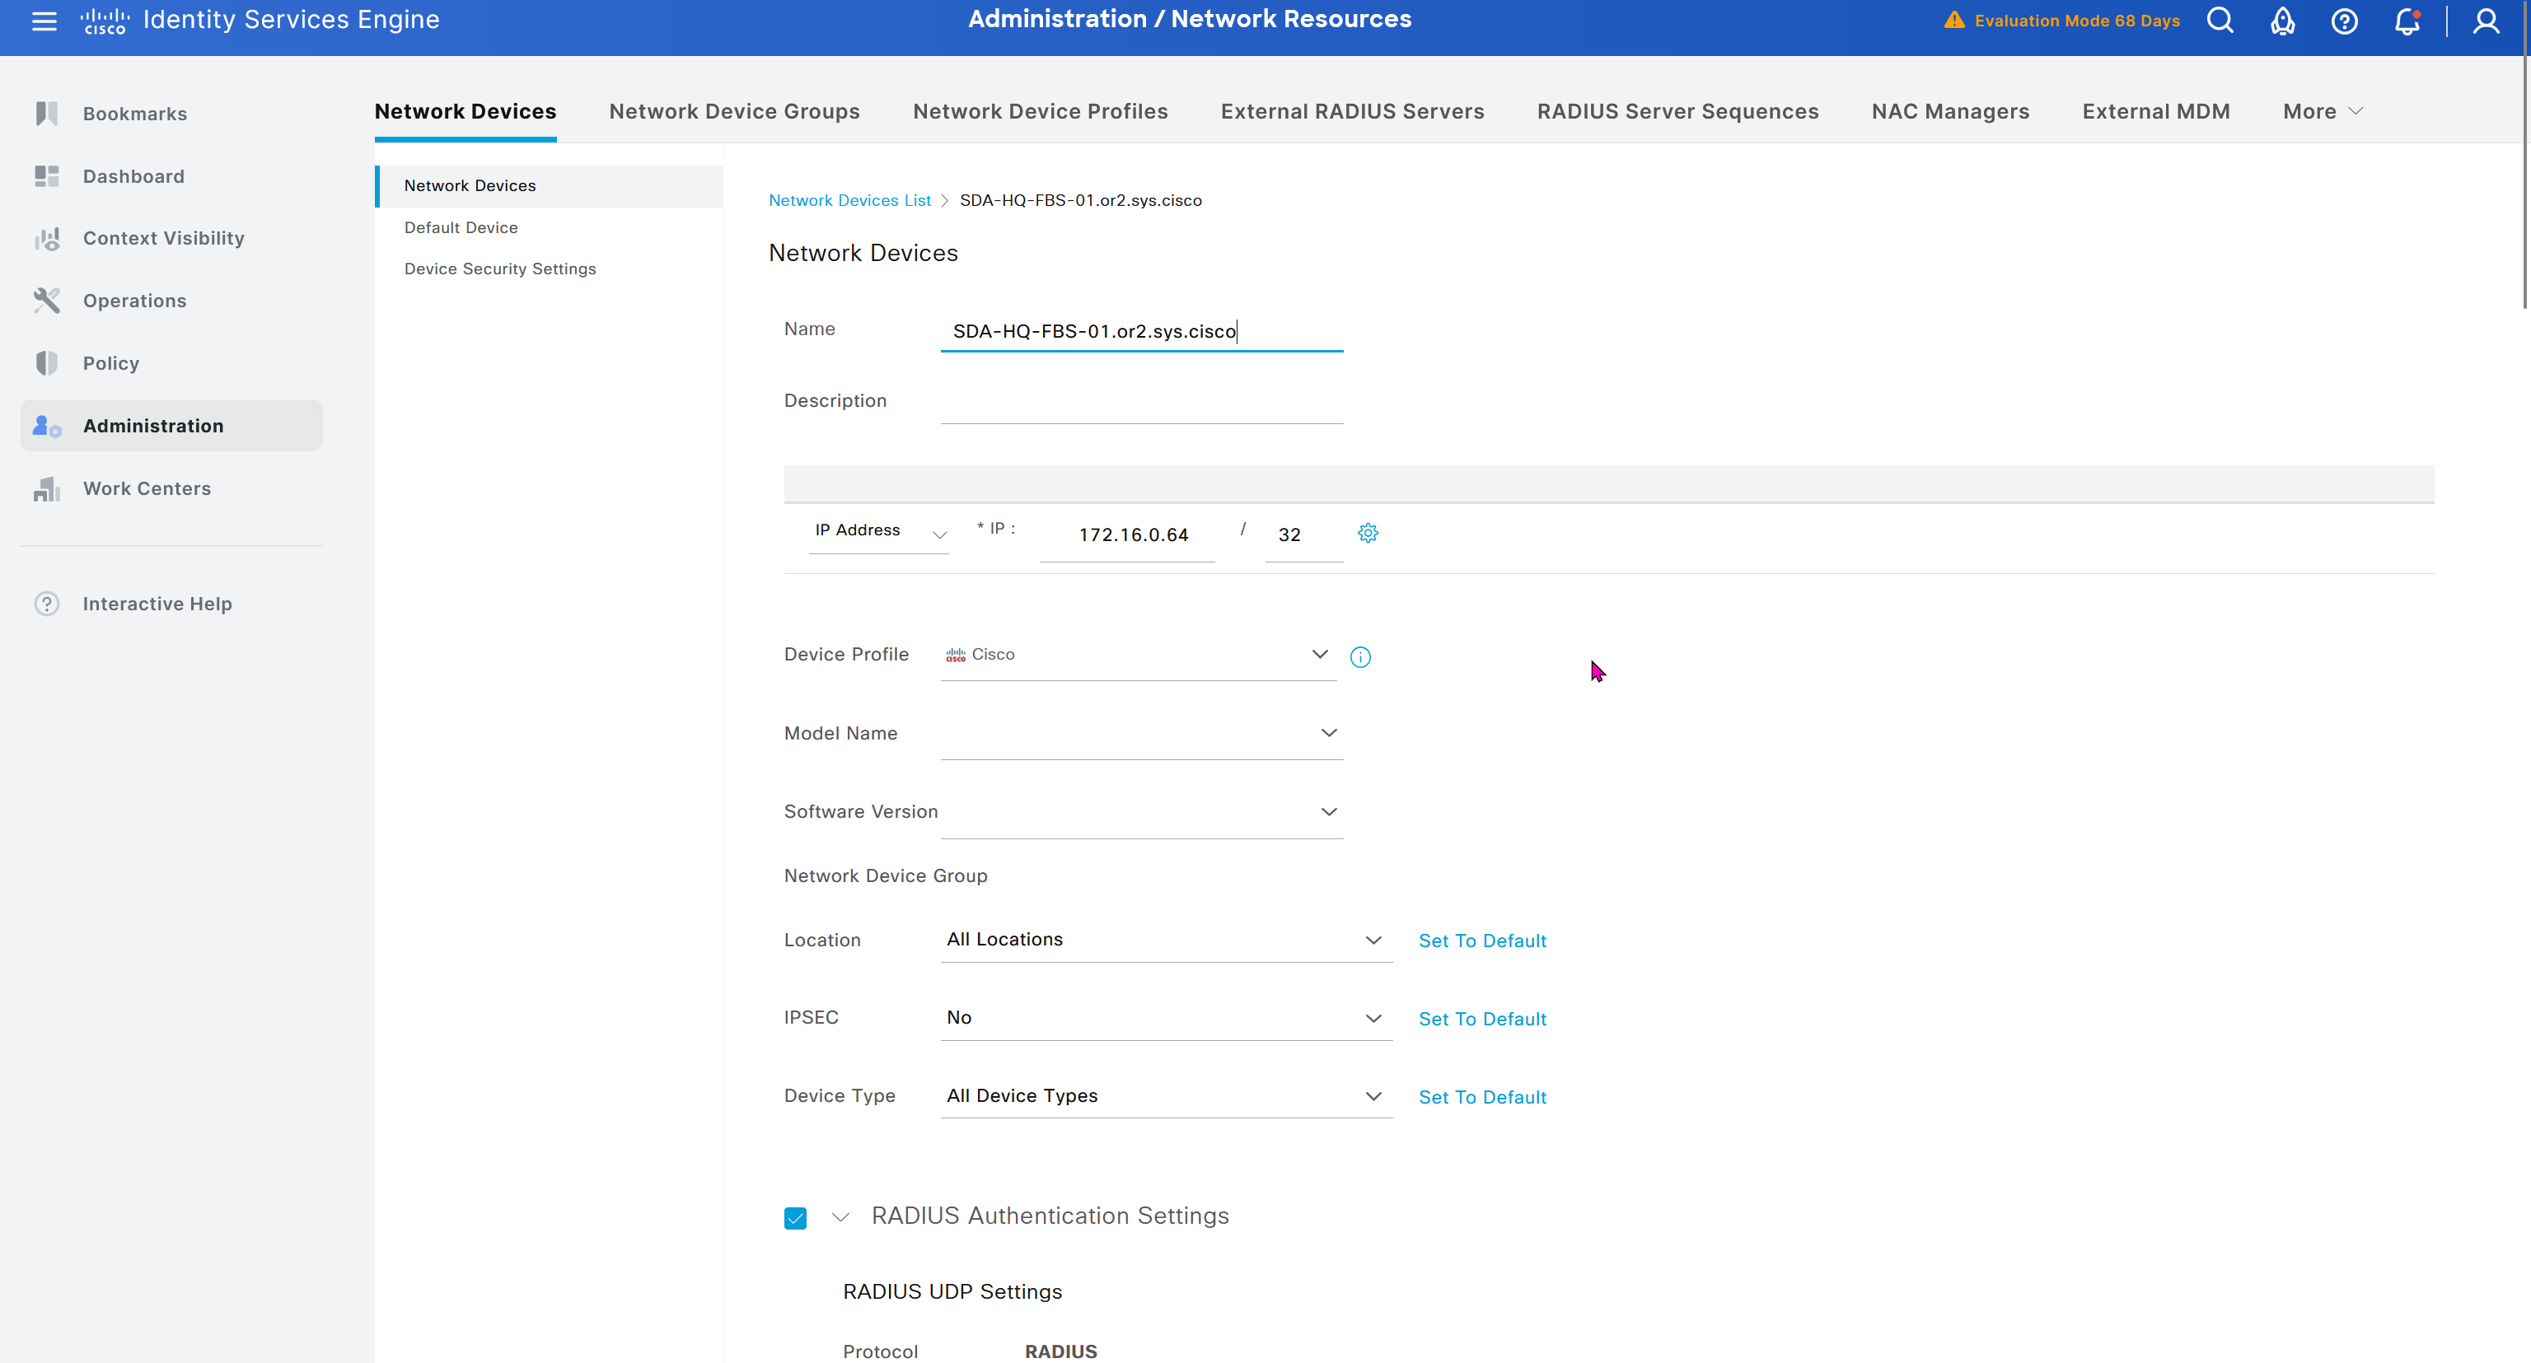Click the user account icon
Image resolution: width=2531 pixels, height=1363 pixels.
click(2486, 21)
